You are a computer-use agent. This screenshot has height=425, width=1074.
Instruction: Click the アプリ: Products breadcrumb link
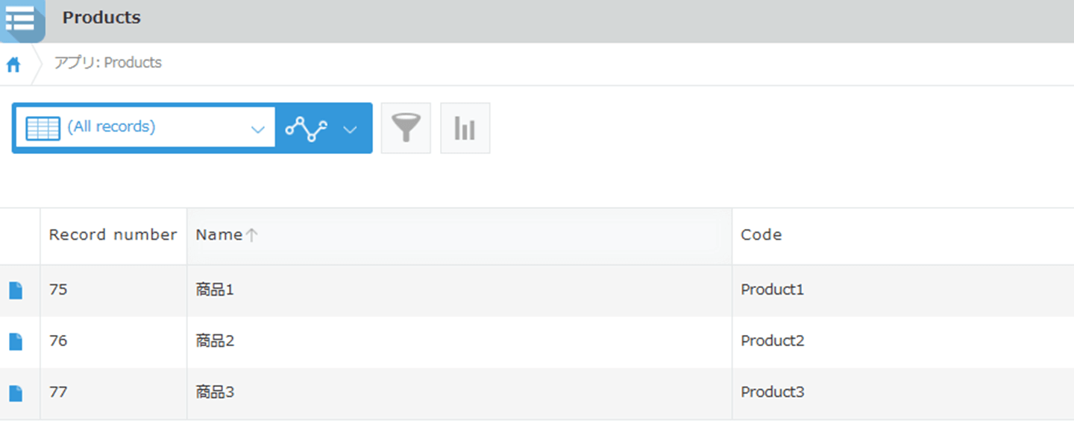108,63
